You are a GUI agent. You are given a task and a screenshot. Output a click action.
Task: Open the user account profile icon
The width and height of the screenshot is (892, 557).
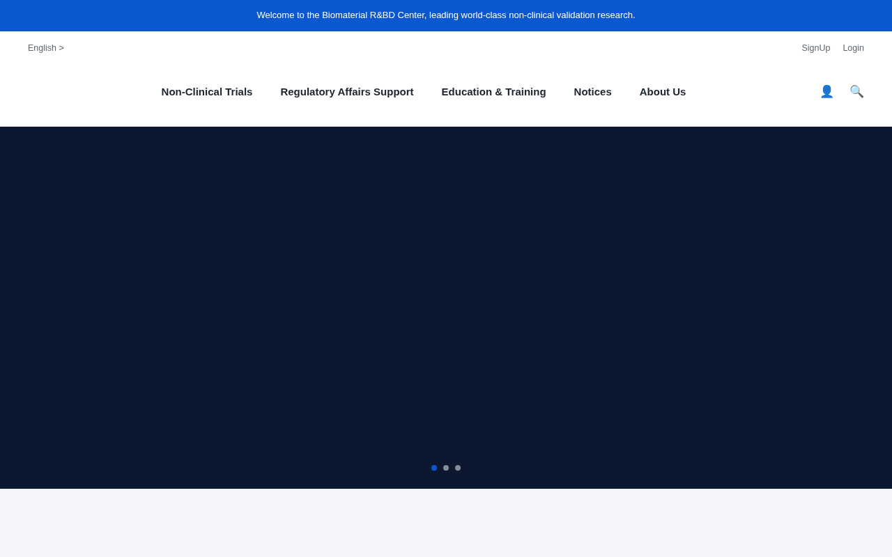tap(826, 91)
